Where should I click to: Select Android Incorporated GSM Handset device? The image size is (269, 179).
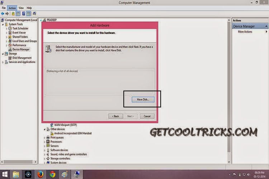point(73,133)
